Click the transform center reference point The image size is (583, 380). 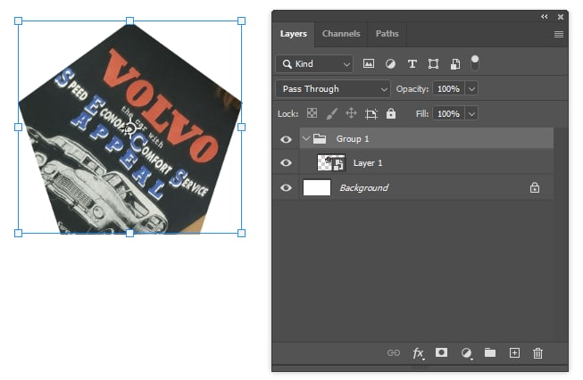tap(129, 128)
